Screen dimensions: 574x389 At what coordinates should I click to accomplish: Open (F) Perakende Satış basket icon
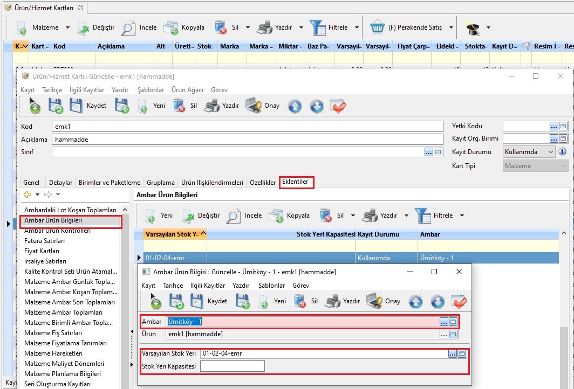(x=378, y=28)
